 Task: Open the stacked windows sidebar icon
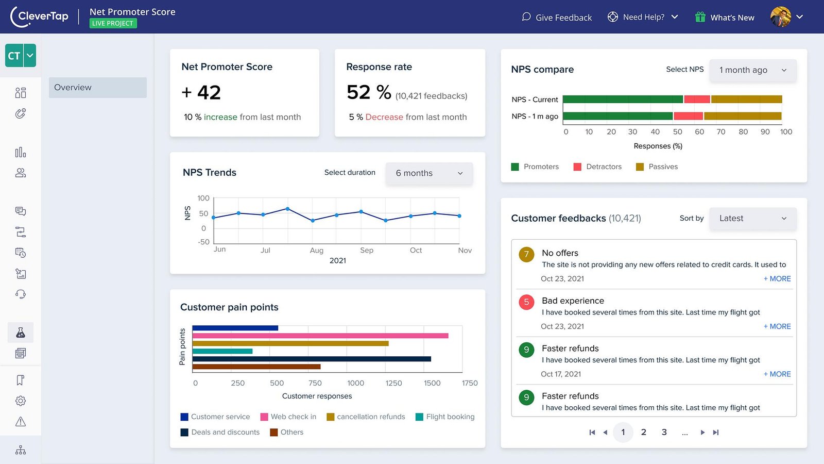click(21, 353)
